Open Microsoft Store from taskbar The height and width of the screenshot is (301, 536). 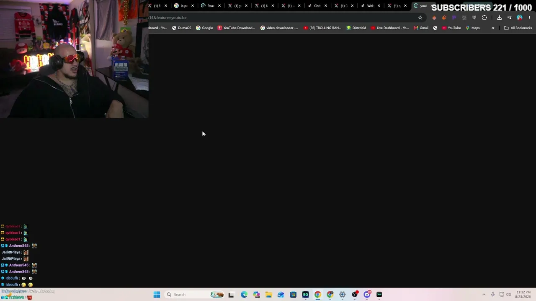coord(293,295)
